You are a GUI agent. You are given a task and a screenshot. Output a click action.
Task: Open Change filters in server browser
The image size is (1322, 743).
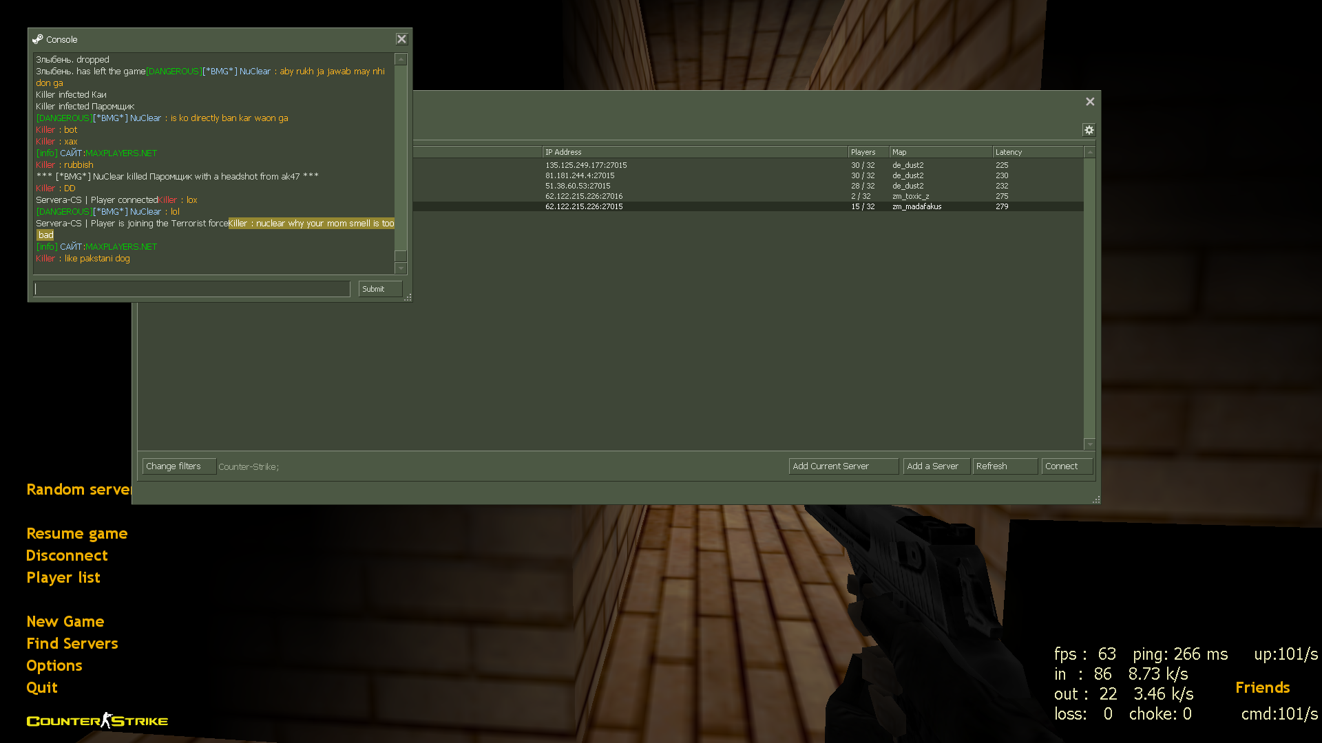click(179, 466)
